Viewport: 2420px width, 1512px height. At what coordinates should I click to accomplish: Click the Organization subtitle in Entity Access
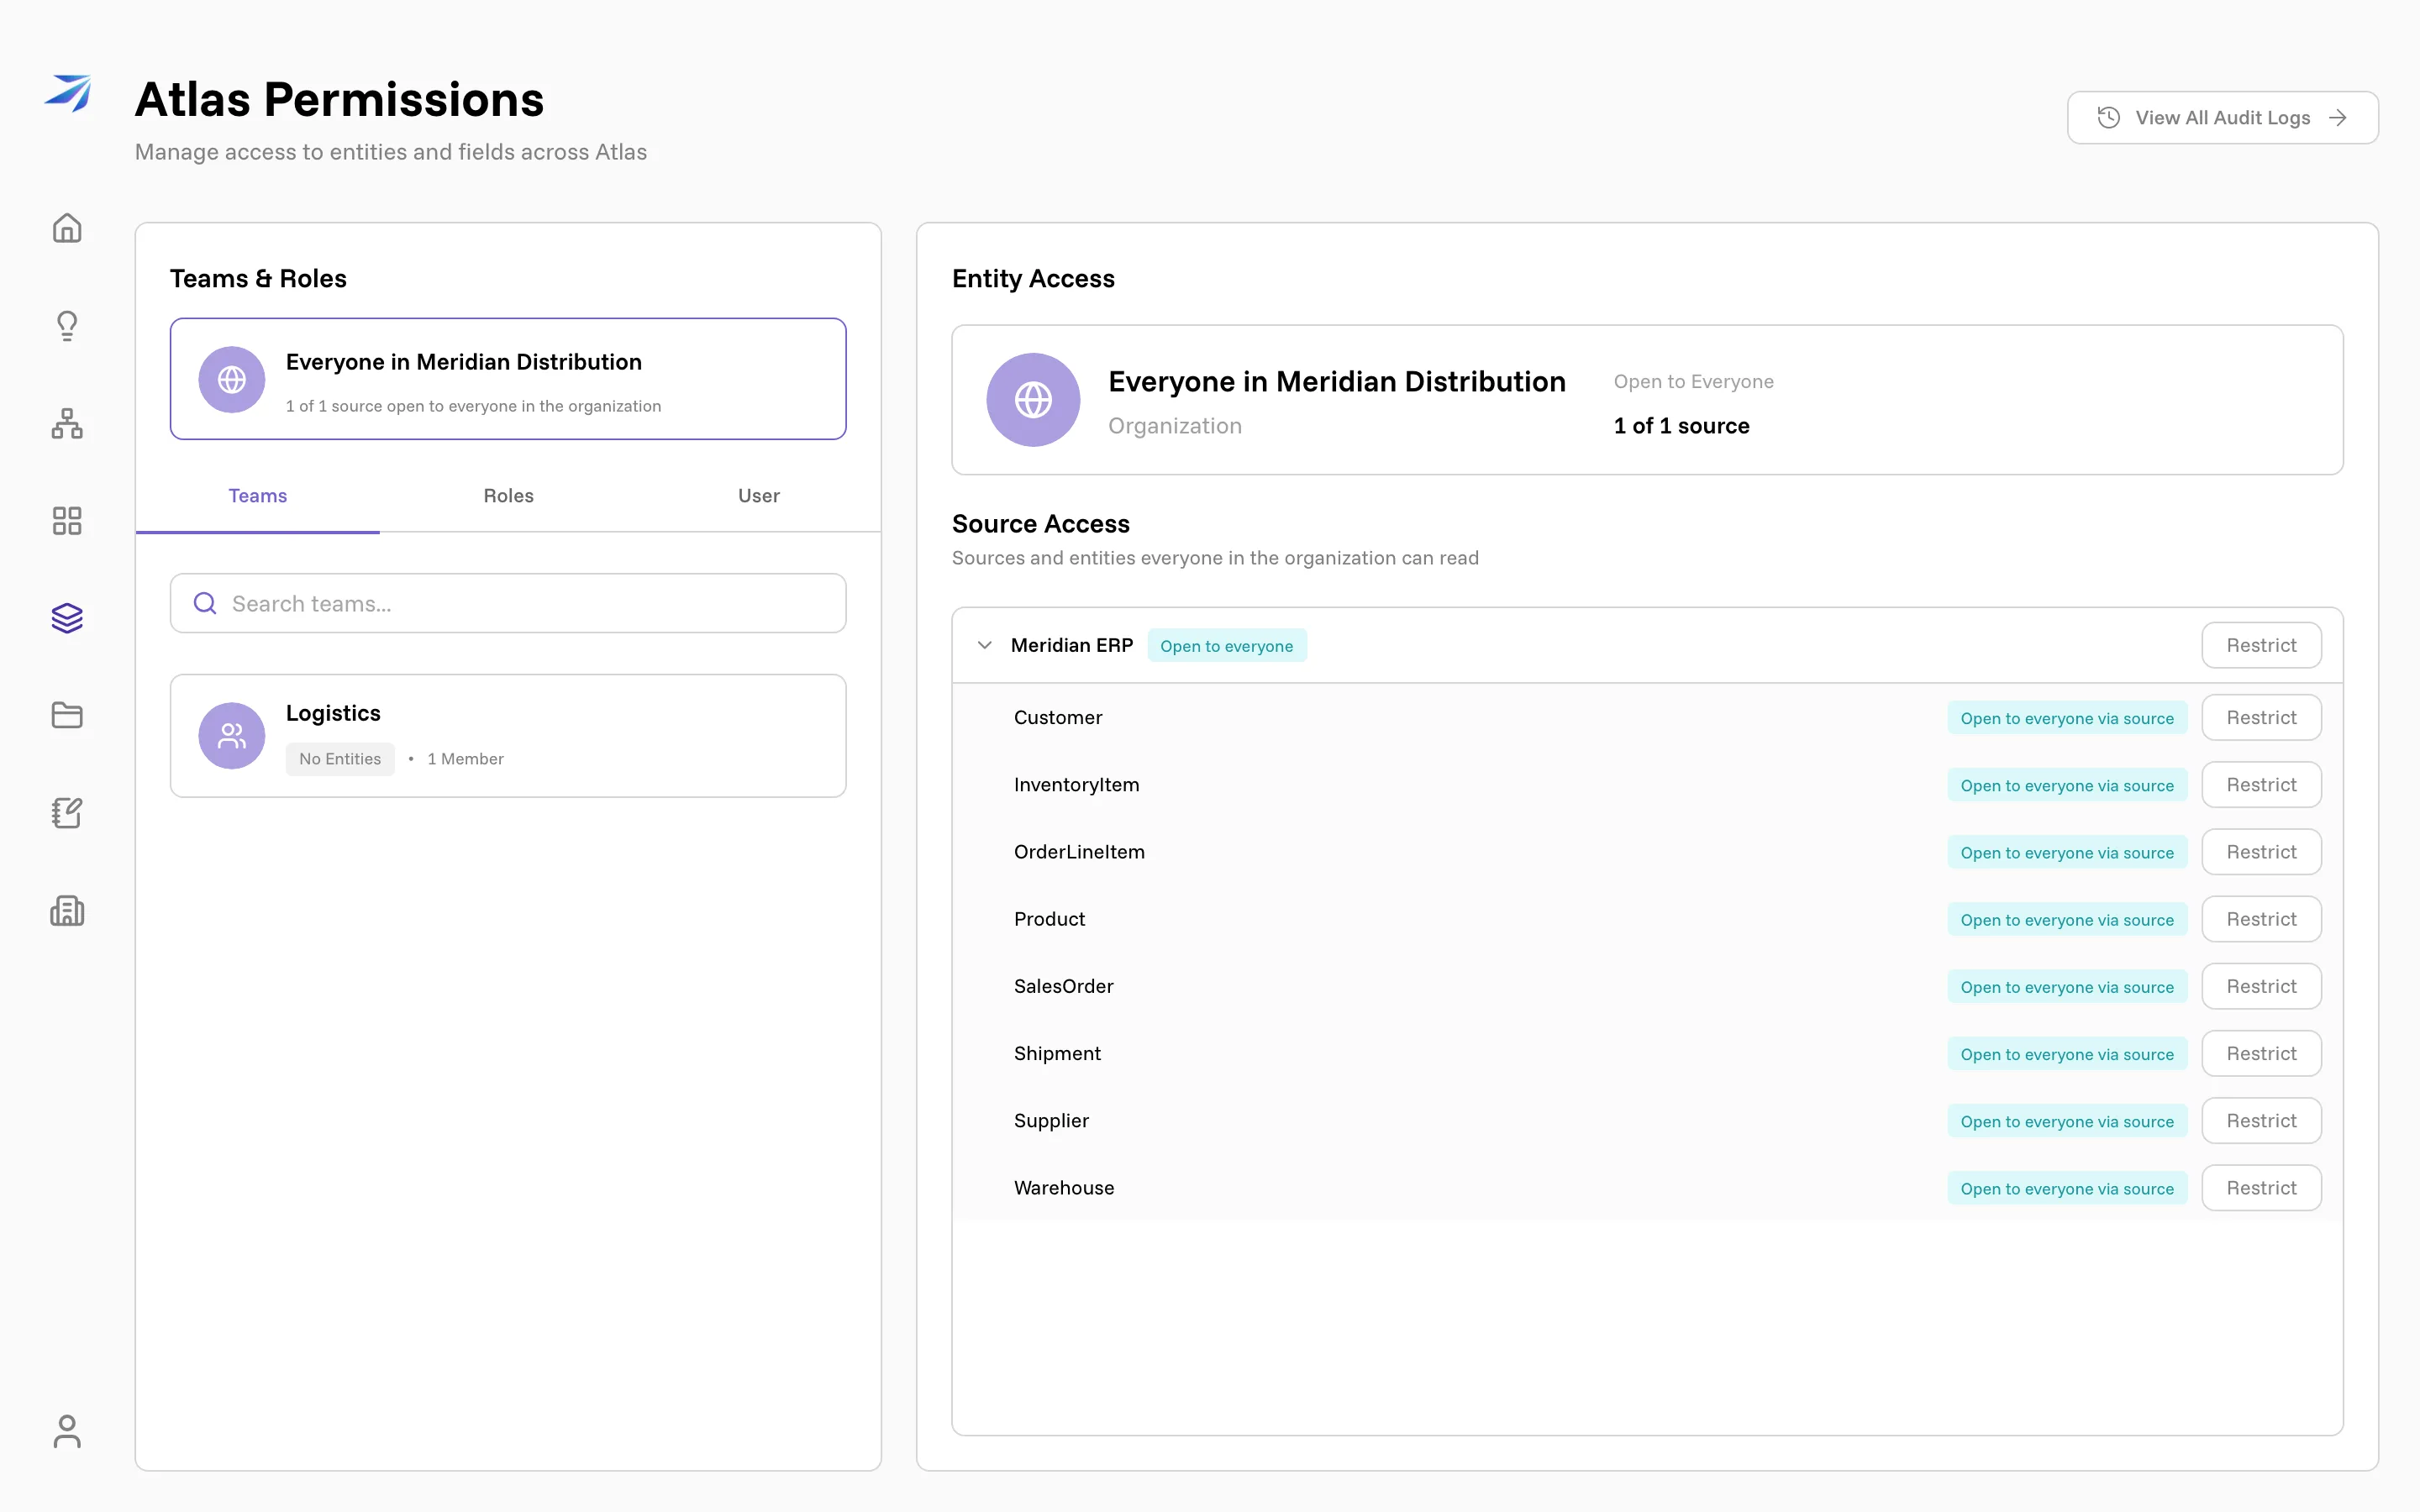click(x=1175, y=426)
